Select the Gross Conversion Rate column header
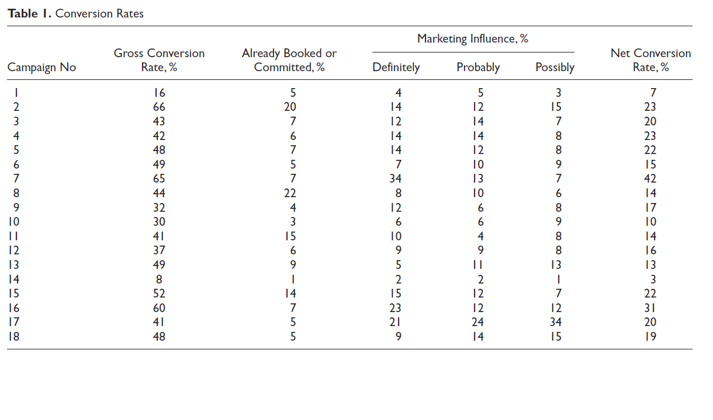The width and height of the screenshot is (713, 420). [159, 60]
